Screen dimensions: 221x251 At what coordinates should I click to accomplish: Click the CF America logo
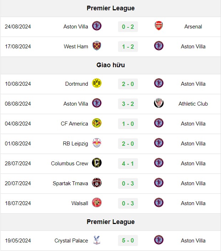(x=97, y=123)
